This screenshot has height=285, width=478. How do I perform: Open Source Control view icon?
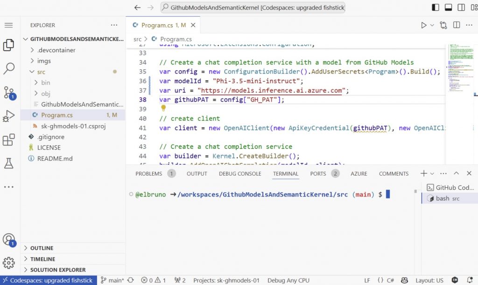pos(9,92)
